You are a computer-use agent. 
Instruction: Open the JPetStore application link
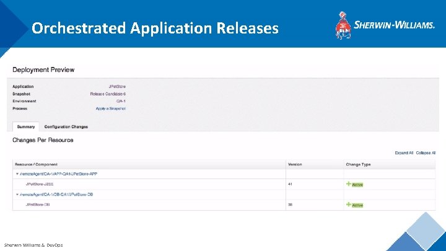117,87
